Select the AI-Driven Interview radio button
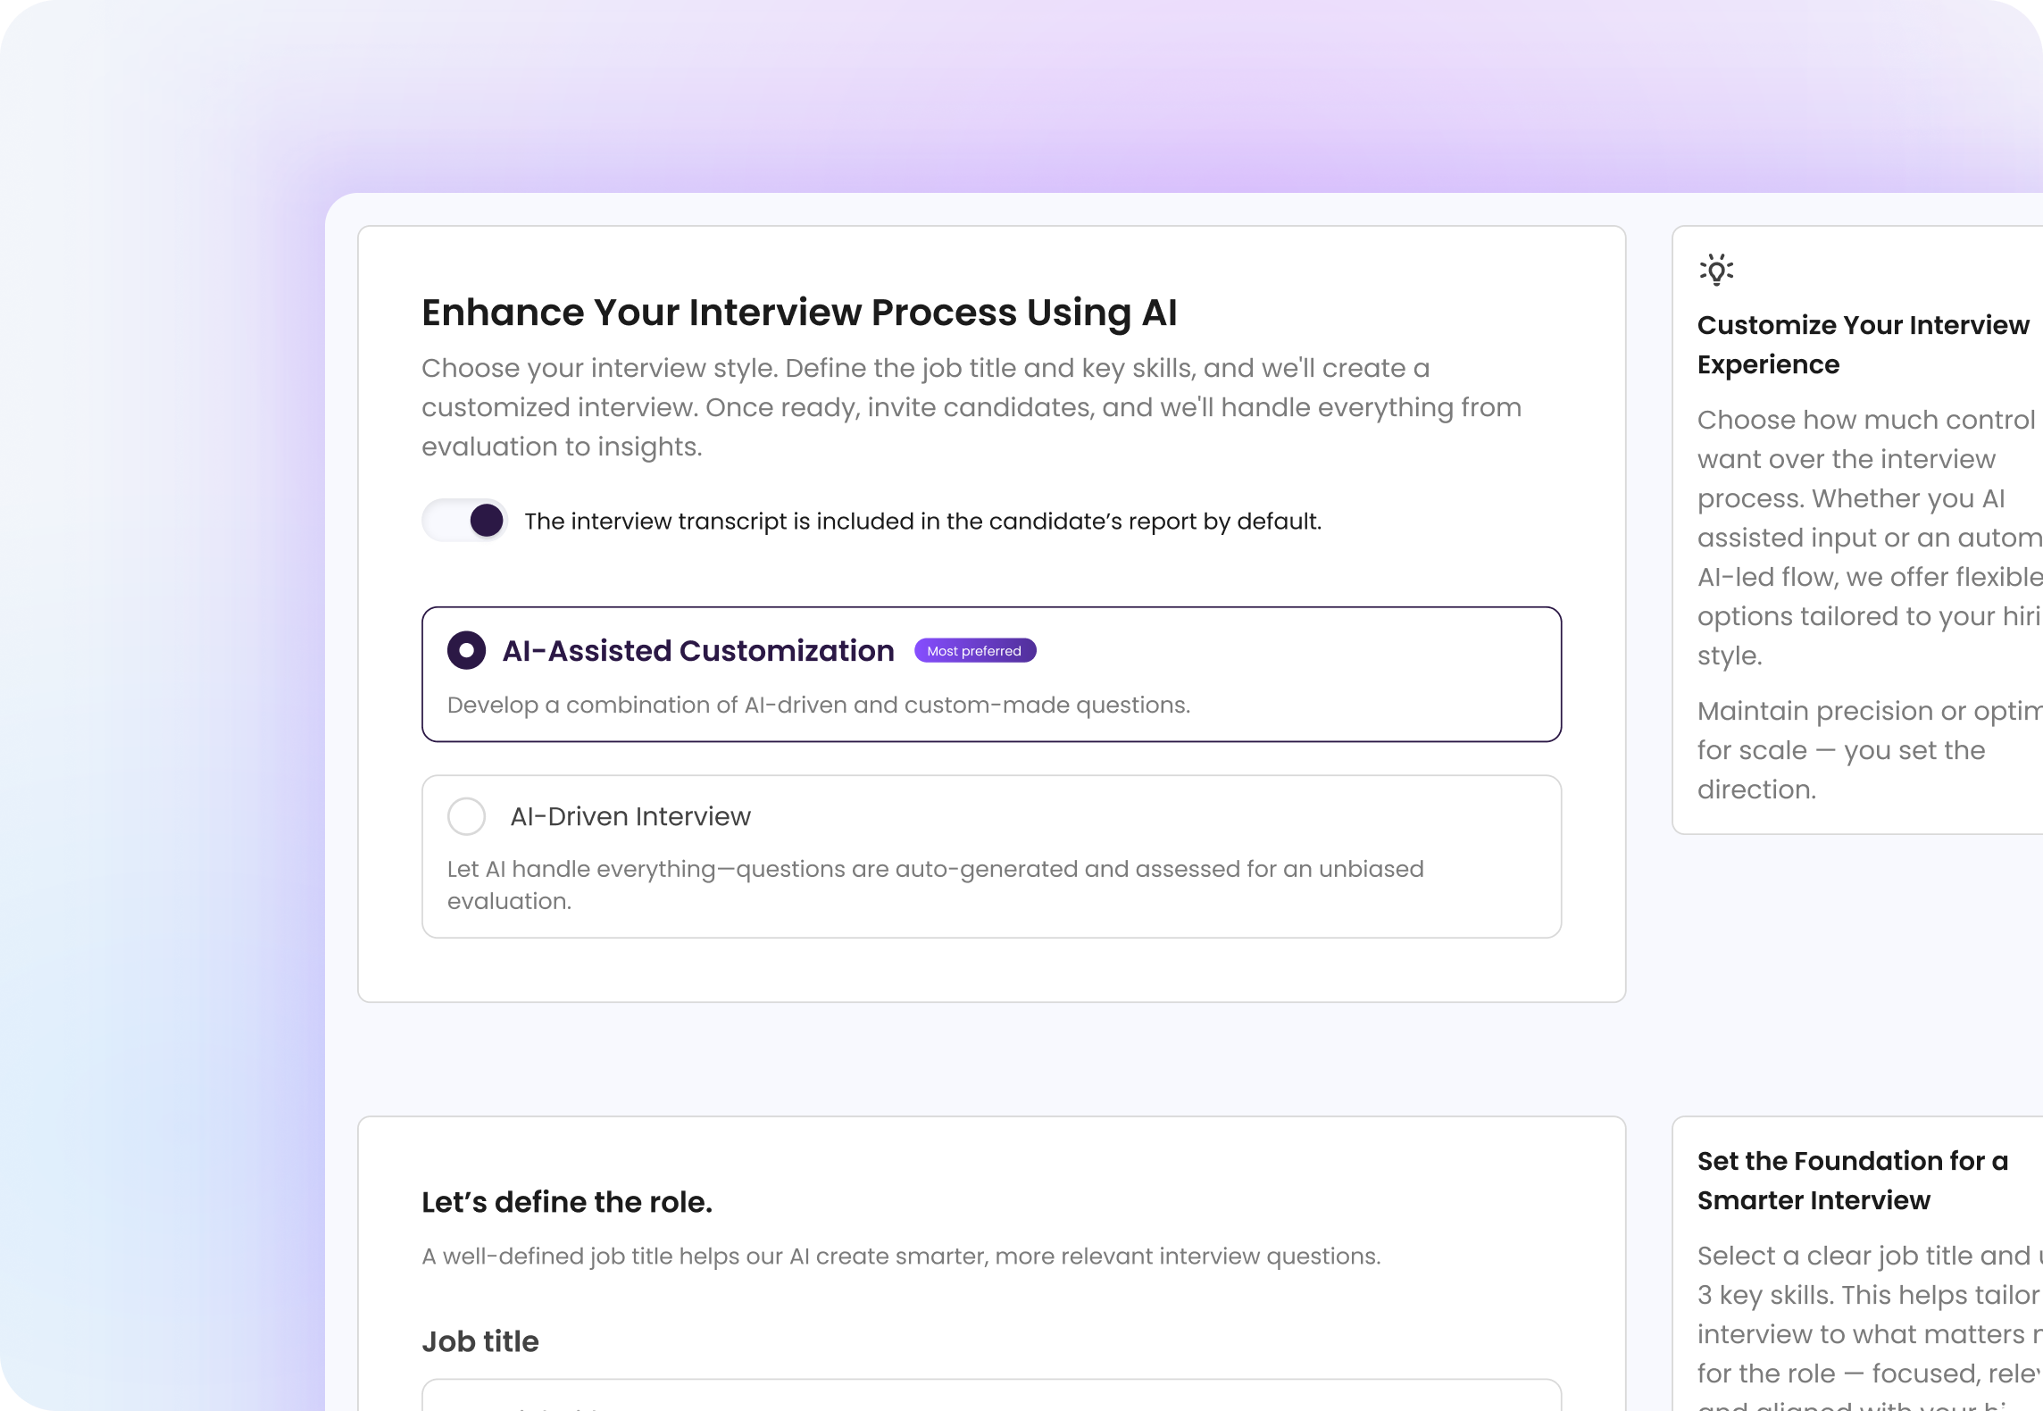This screenshot has height=1411, width=2043. [x=466, y=815]
